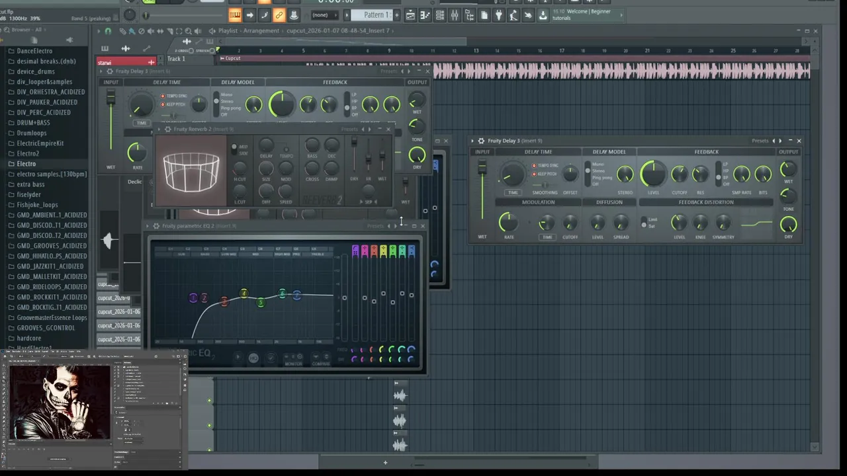The width and height of the screenshot is (847, 476).
Task: Select Ping pong delay model in Insert 9
Action: [602, 178]
